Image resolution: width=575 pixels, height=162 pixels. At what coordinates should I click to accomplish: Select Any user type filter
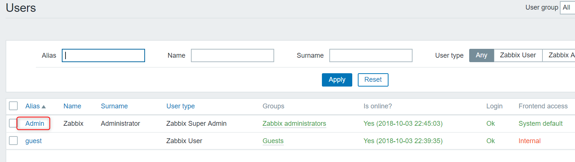click(x=481, y=55)
